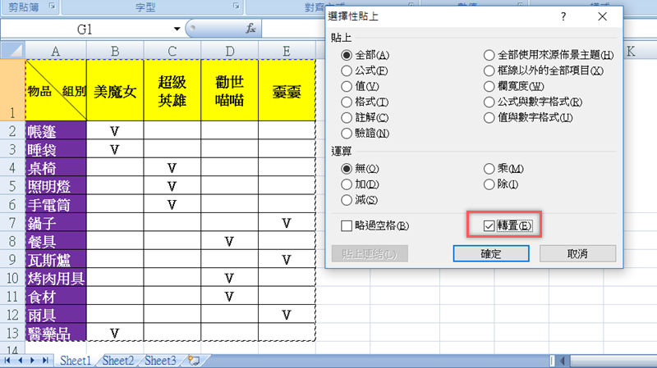This screenshot has height=368, width=657.
Task: Select 公式與數字格式(R) option
Action: pyautogui.click(x=533, y=102)
